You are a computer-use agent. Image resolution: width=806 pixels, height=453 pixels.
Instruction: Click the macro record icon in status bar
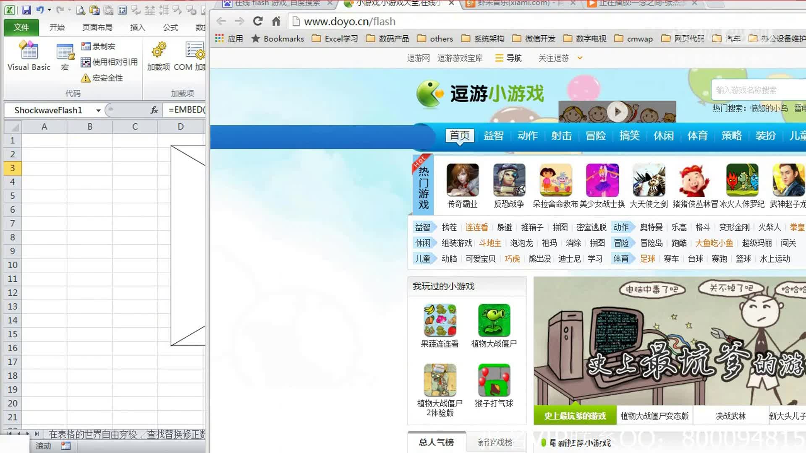(x=65, y=446)
